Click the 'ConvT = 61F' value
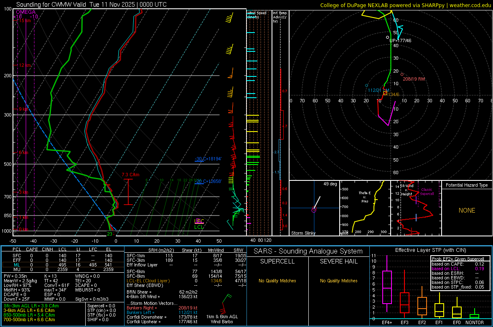The width and height of the screenshot is (493, 327). pyautogui.click(x=57, y=285)
